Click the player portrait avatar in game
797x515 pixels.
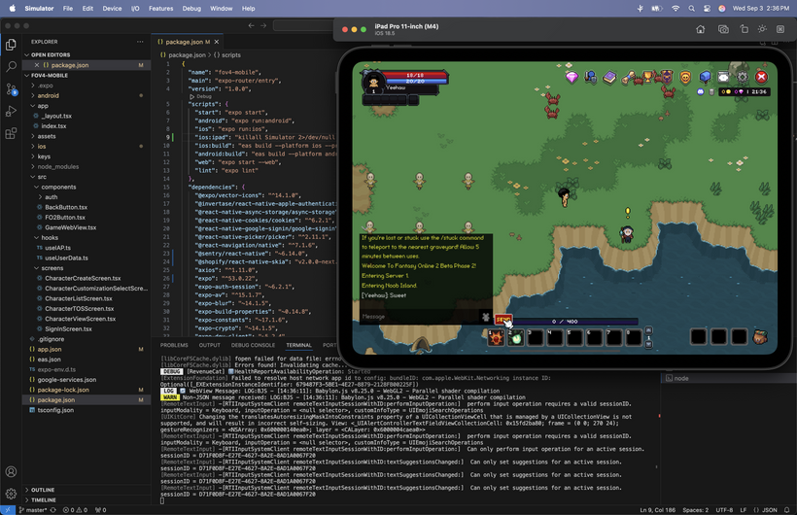373,83
